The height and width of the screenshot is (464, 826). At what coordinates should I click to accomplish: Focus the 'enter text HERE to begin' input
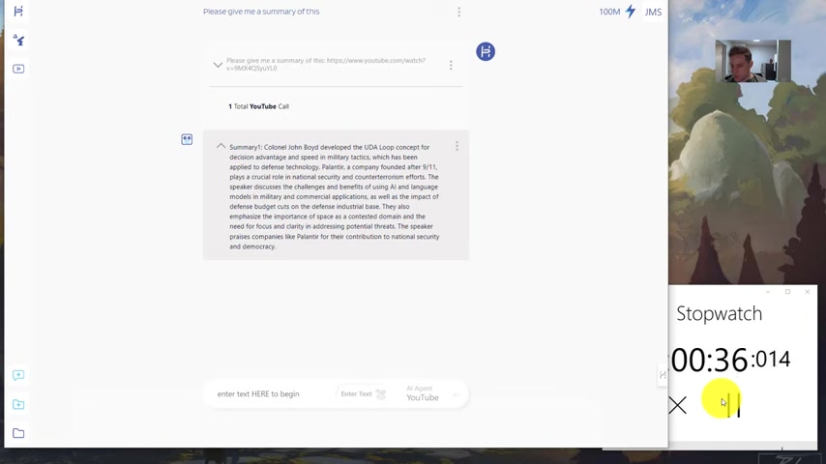click(x=258, y=394)
